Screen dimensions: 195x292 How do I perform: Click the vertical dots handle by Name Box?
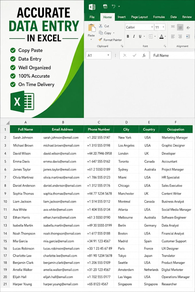(115, 55)
